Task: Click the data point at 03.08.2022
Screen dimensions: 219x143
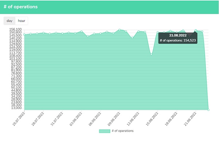Action: pyautogui.click(x=81, y=31)
